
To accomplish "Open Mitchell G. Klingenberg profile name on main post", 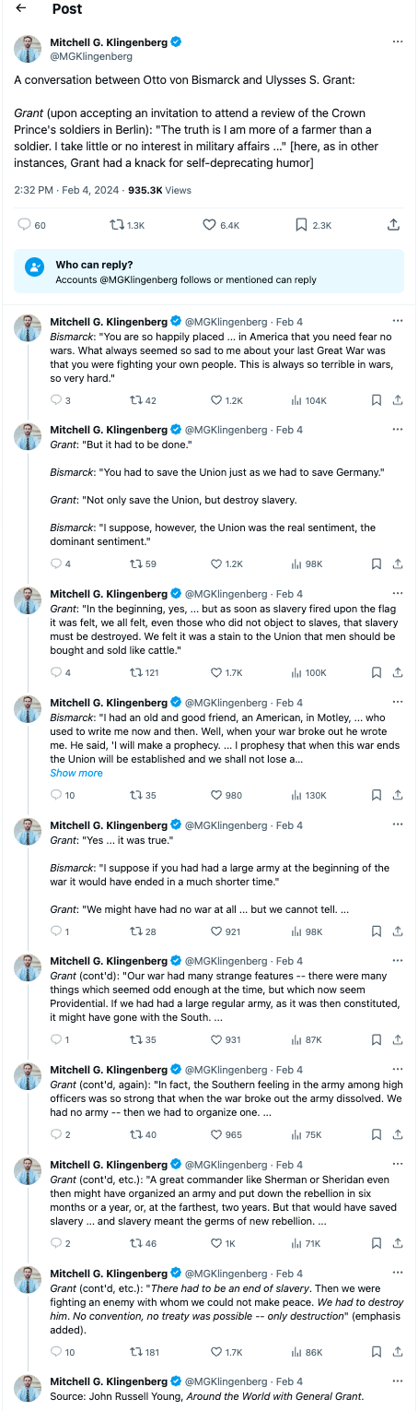I will (109, 42).
